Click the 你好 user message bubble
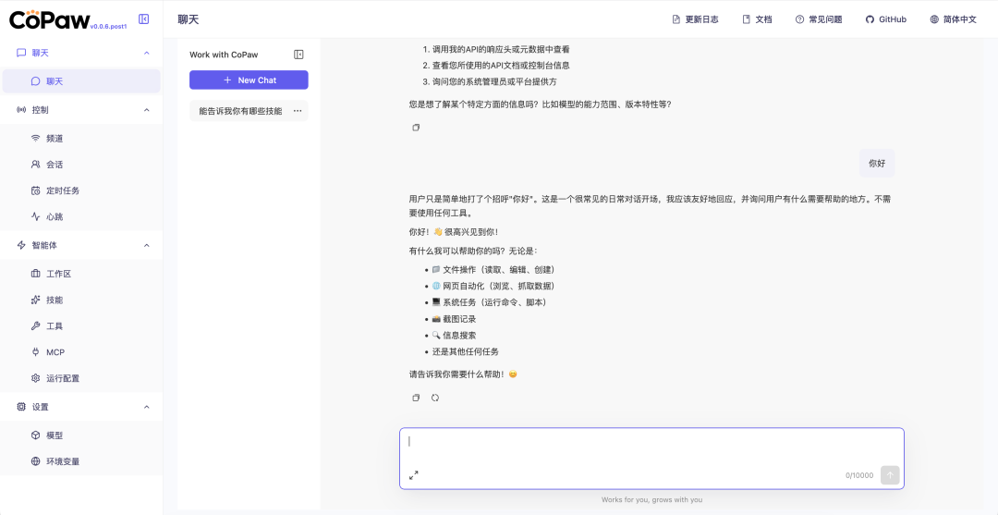 [877, 163]
